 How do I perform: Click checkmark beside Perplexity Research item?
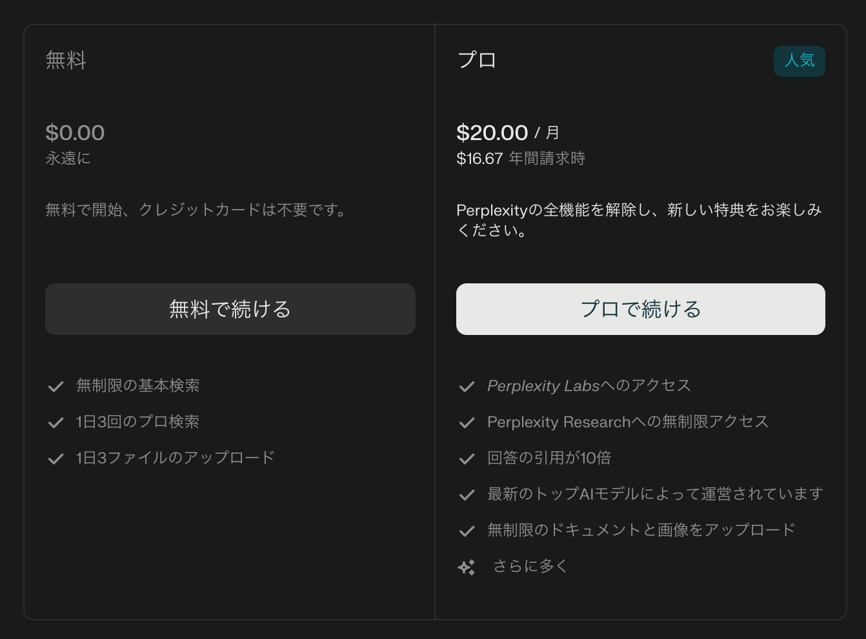(467, 423)
